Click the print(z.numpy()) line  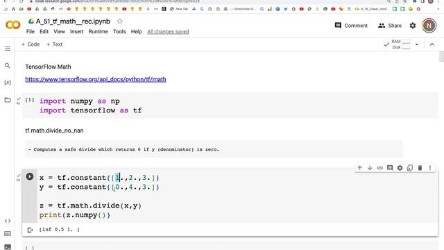tap(75, 215)
